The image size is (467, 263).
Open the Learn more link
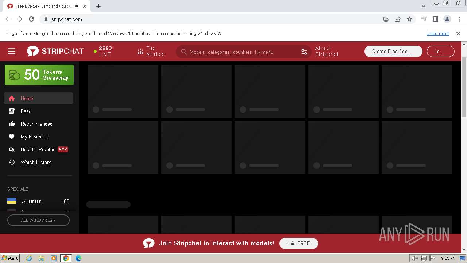438,33
